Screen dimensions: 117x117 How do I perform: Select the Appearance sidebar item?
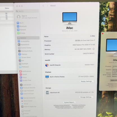24,44
